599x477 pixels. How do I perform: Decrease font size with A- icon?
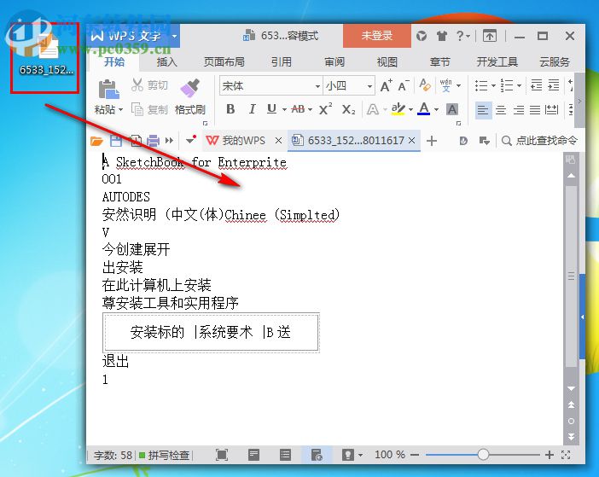403,86
